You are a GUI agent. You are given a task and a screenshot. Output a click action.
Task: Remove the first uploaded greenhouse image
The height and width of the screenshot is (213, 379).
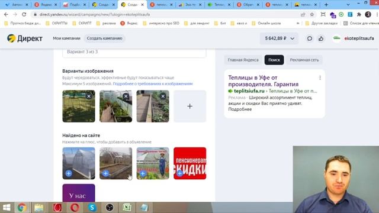(x=89, y=96)
